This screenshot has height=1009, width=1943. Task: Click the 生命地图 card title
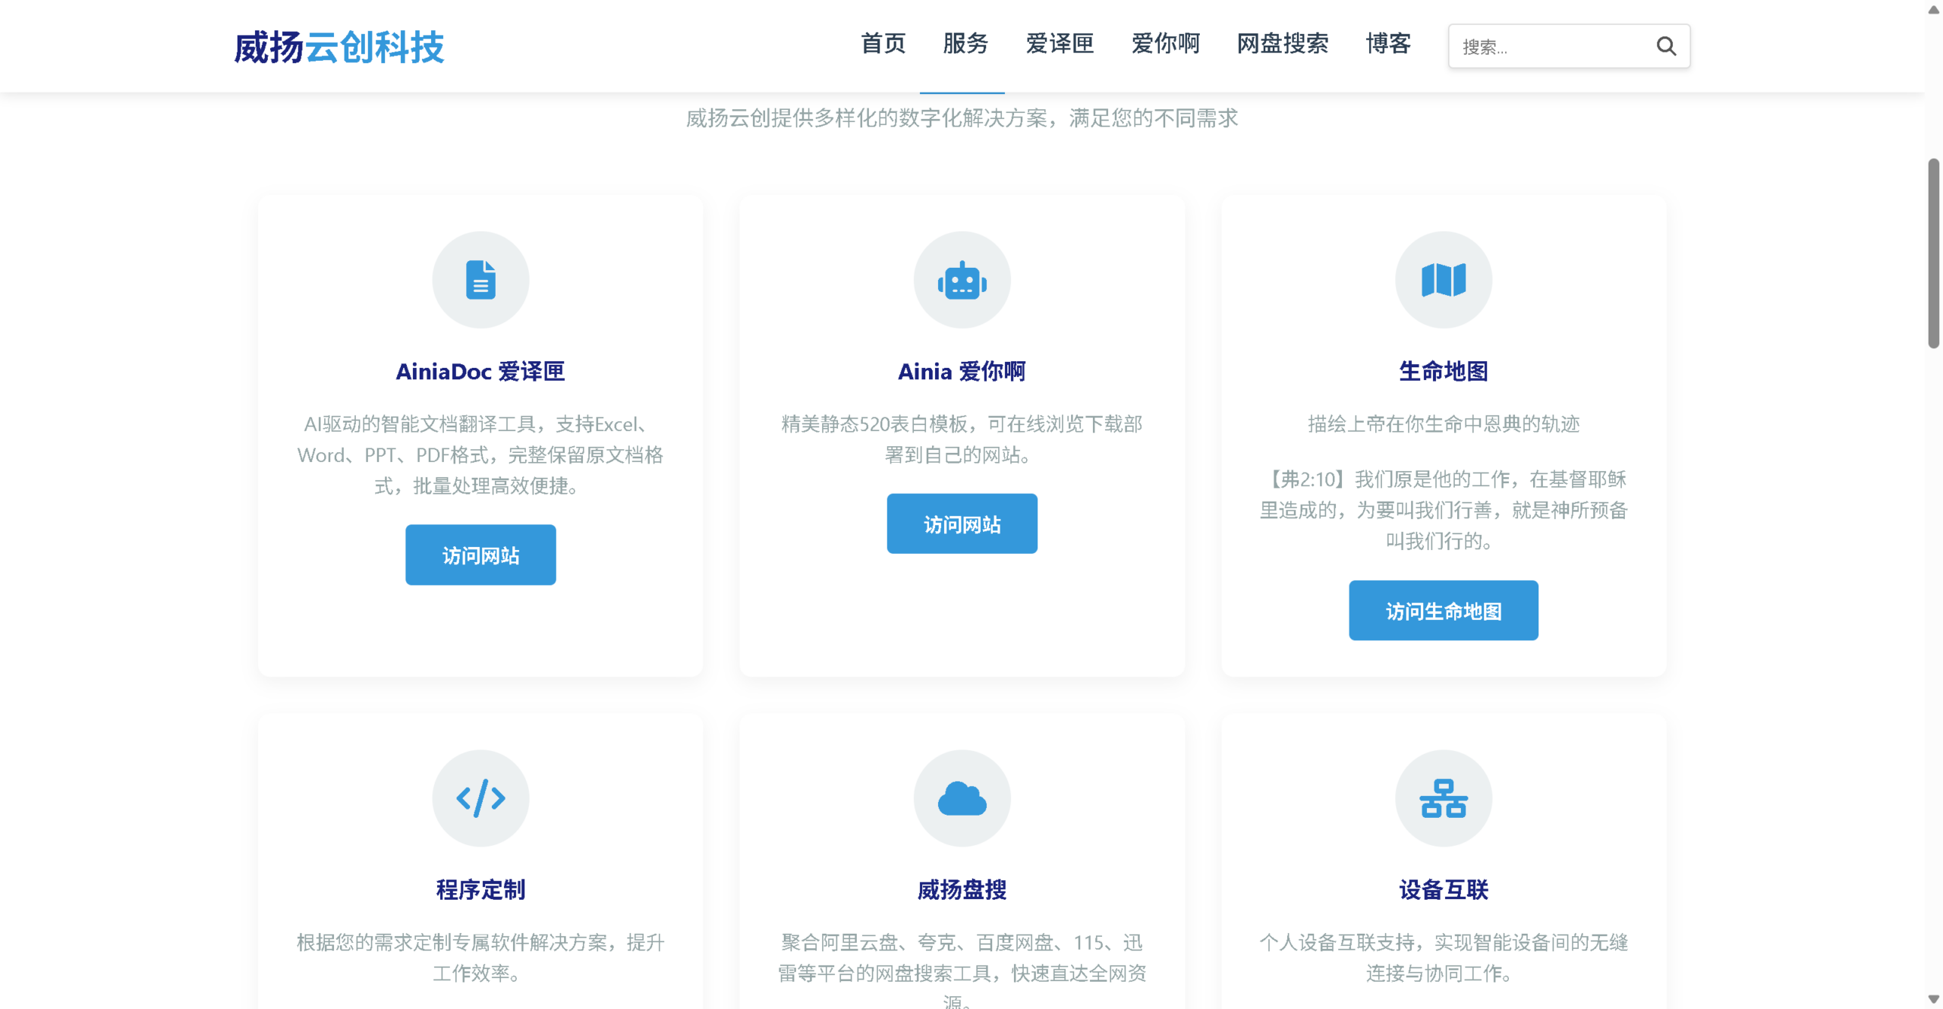(1443, 371)
